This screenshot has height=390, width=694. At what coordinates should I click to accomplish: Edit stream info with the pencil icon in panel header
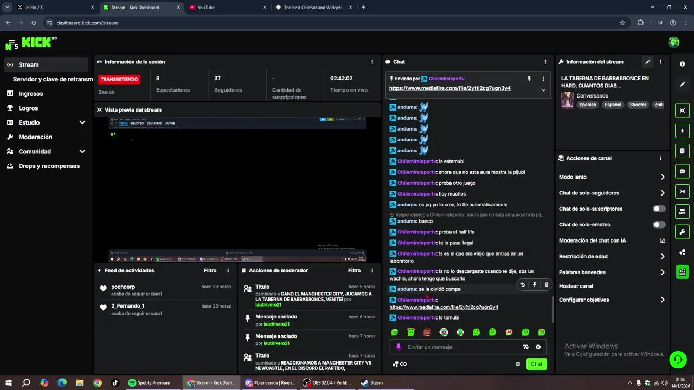pos(647,62)
